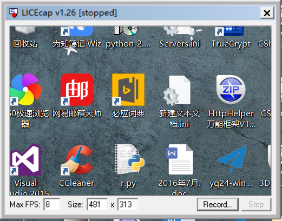
Task: Click the Servers.ini file name
Action: point(180,44)
